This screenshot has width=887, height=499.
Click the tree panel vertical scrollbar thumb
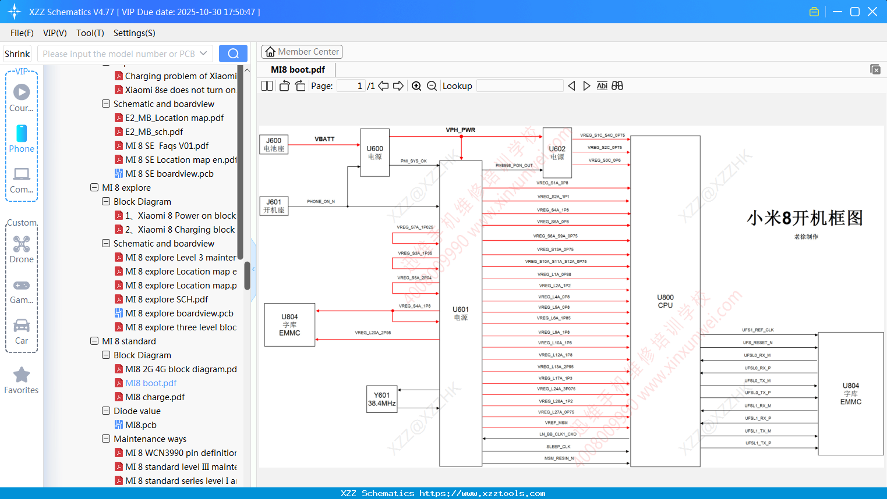click(x=247, y=276)
